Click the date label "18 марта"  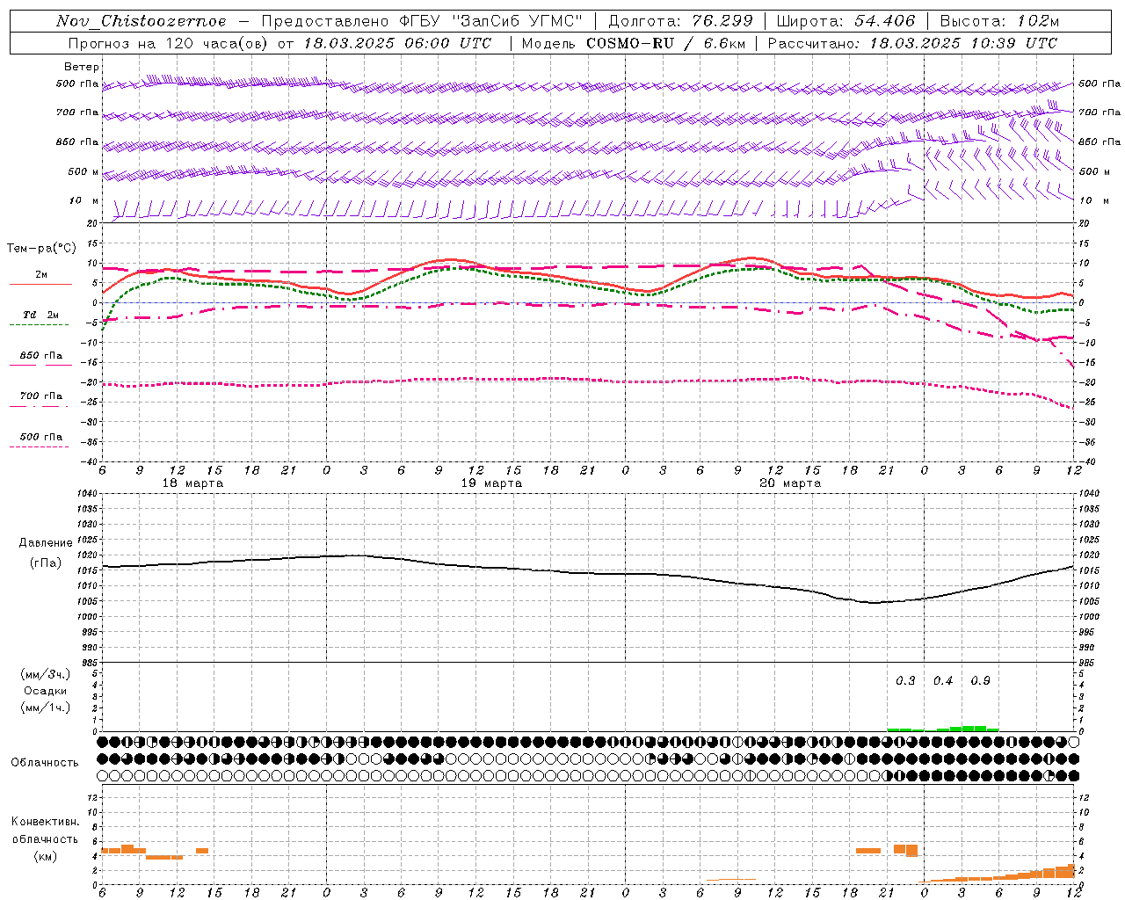pyautogui.click(x=192, y=483)
